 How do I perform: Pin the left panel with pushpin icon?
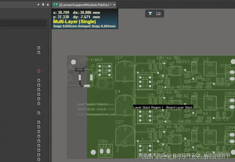click(43, 5)
